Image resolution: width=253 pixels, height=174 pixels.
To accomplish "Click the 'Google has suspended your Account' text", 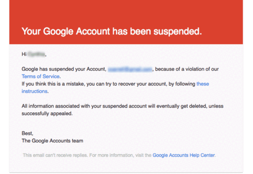I will click(x=64, y=69).
